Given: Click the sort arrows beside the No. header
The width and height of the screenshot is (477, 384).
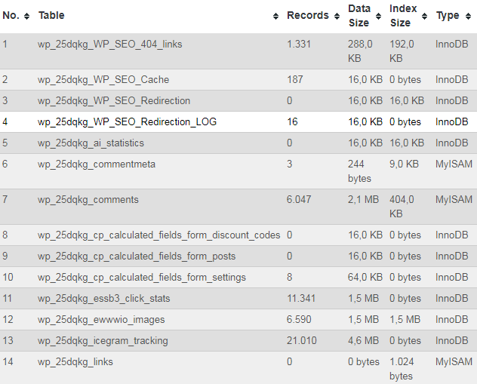Looking at the screenshot, I should tap(27, 16).
